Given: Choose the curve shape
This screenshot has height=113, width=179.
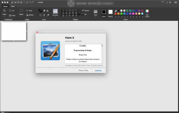Looking at the screenshot, I should [67, 10].
